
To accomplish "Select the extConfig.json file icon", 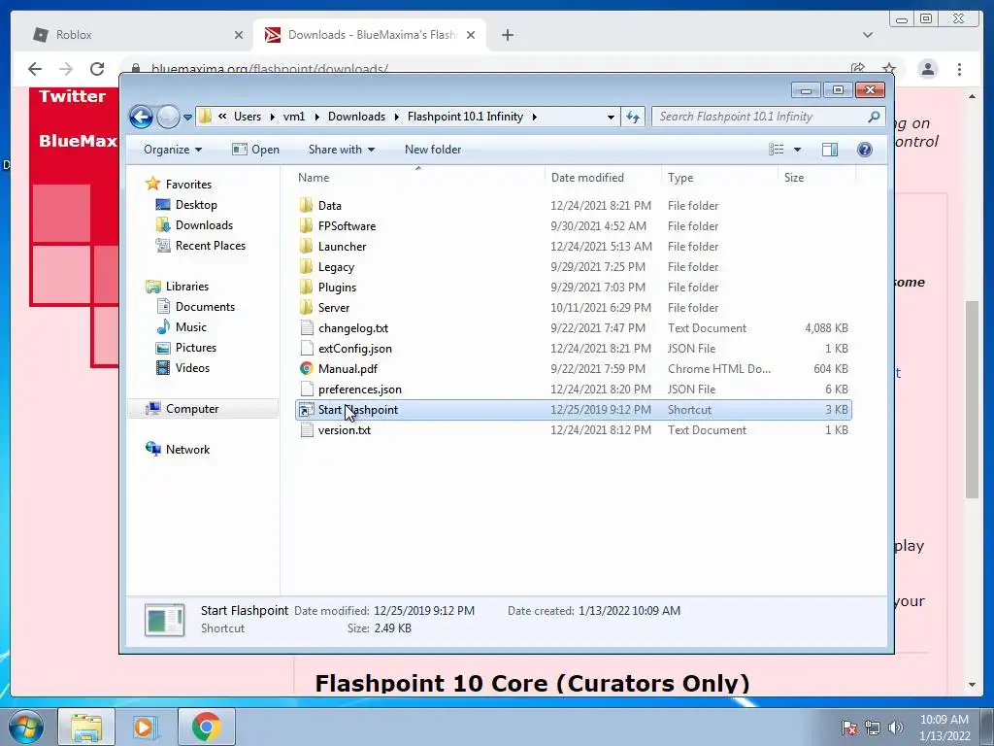I will [x=306, y=349].
